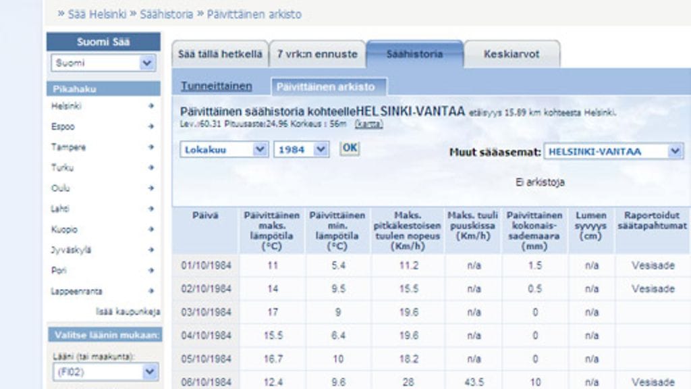This screenshot has width=691, height=389.
Task: Click the arrow icon beside Kuopio
Action: pyautogui.click(x=151, y=230)
